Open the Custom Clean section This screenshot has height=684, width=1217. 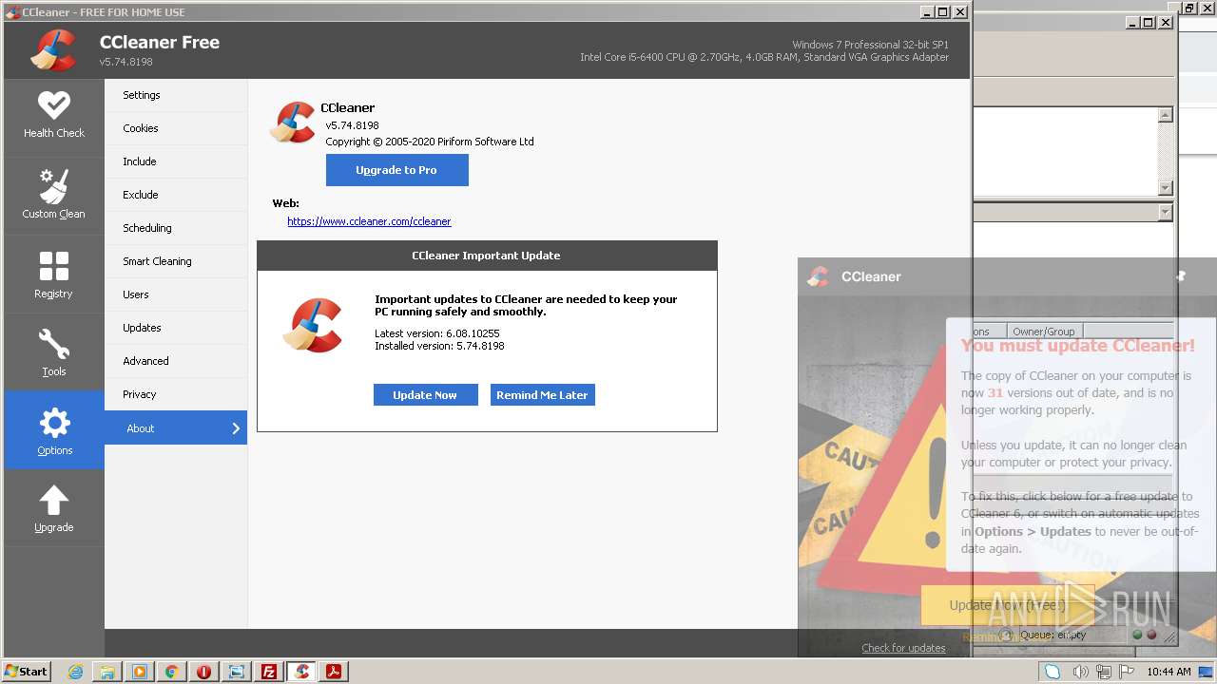(54, 196)
